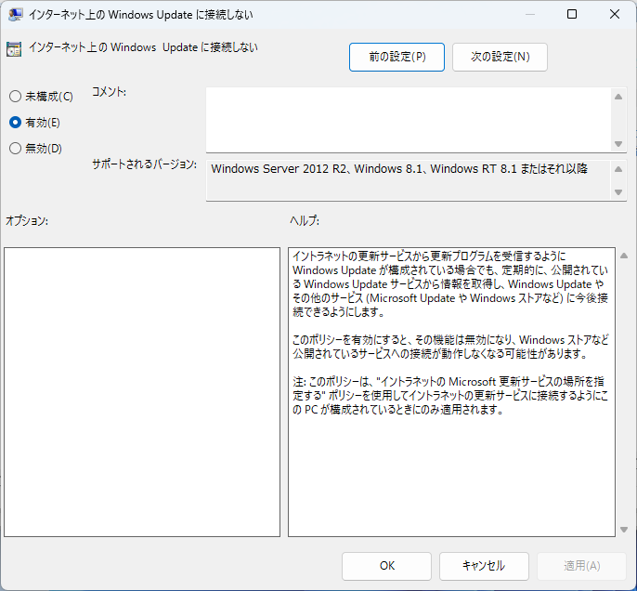Click inside the empty オプション pane
Image resolution: width=637 pixels, height=591 pixels.
coord(142,391)
